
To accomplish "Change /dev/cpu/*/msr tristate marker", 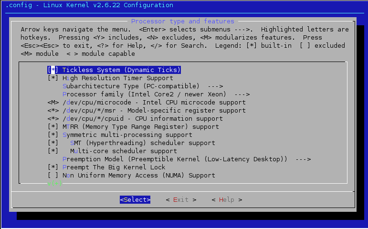I will (53, 111).
